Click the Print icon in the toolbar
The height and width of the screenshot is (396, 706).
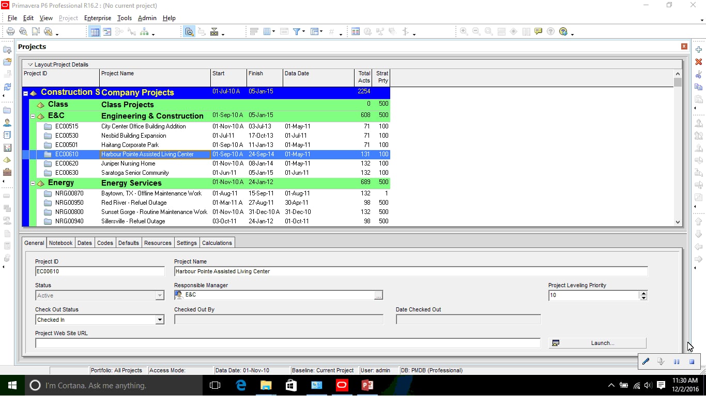[11, 31]
